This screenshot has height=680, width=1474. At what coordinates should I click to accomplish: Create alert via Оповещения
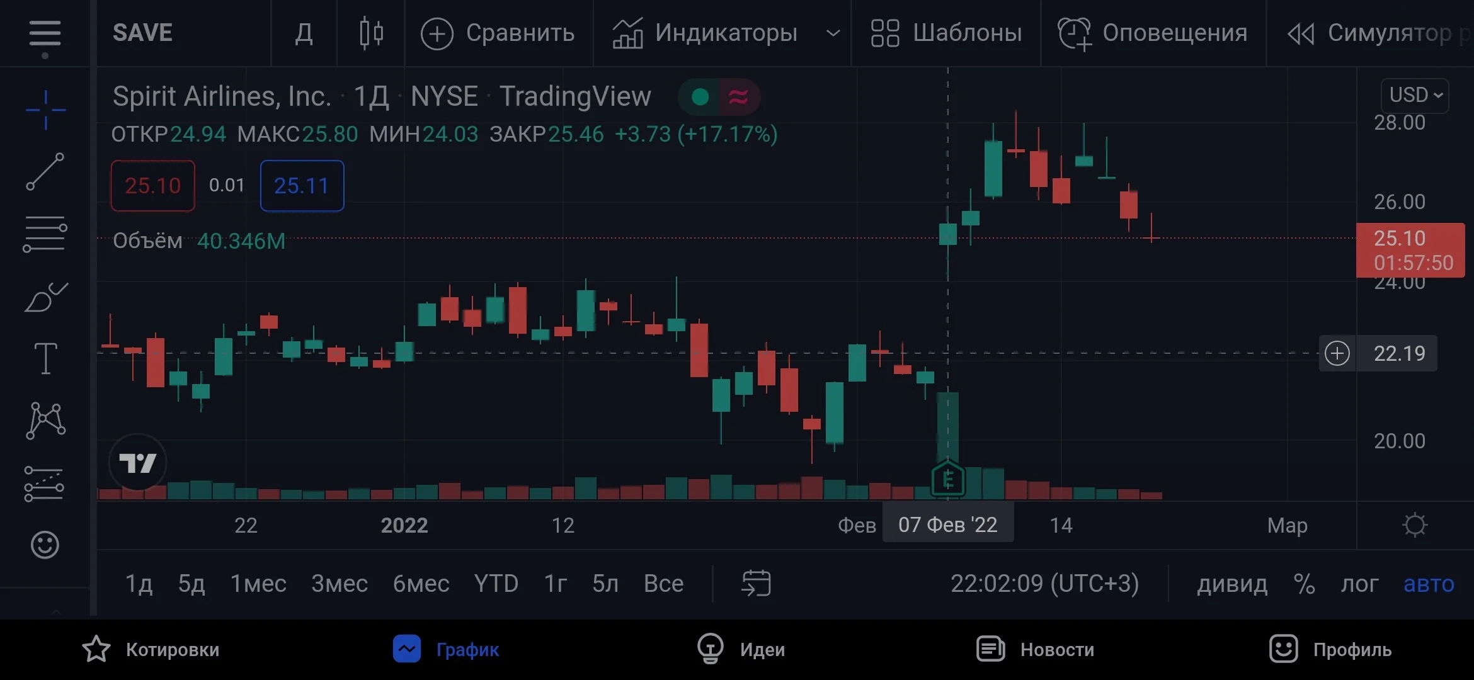click(1153, 33)
